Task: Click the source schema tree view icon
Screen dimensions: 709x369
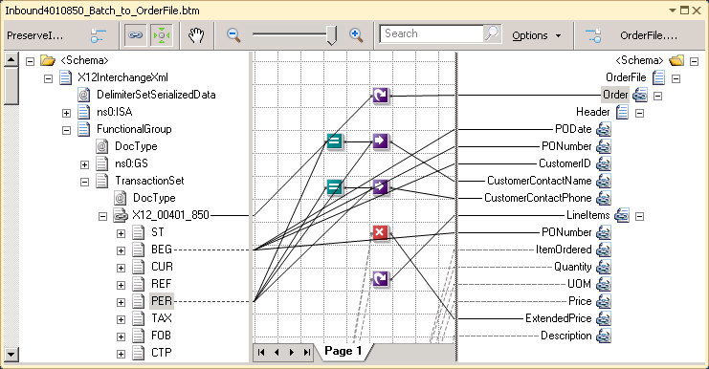Action: click(x=98, y=35)
